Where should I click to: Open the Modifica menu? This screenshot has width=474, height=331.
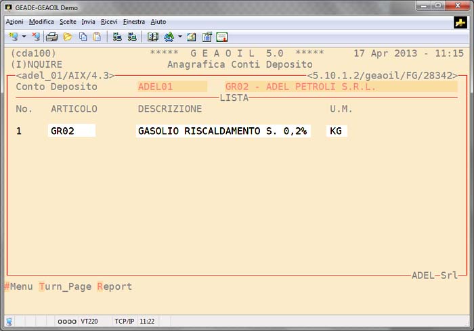(x=41, y=22)
